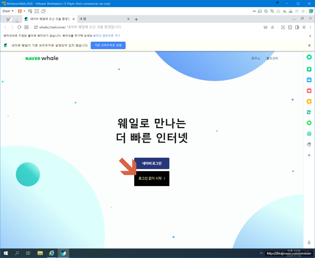Click the Whale browser taskbar icon
The image size is (315, 258).
tap(63, 253)
